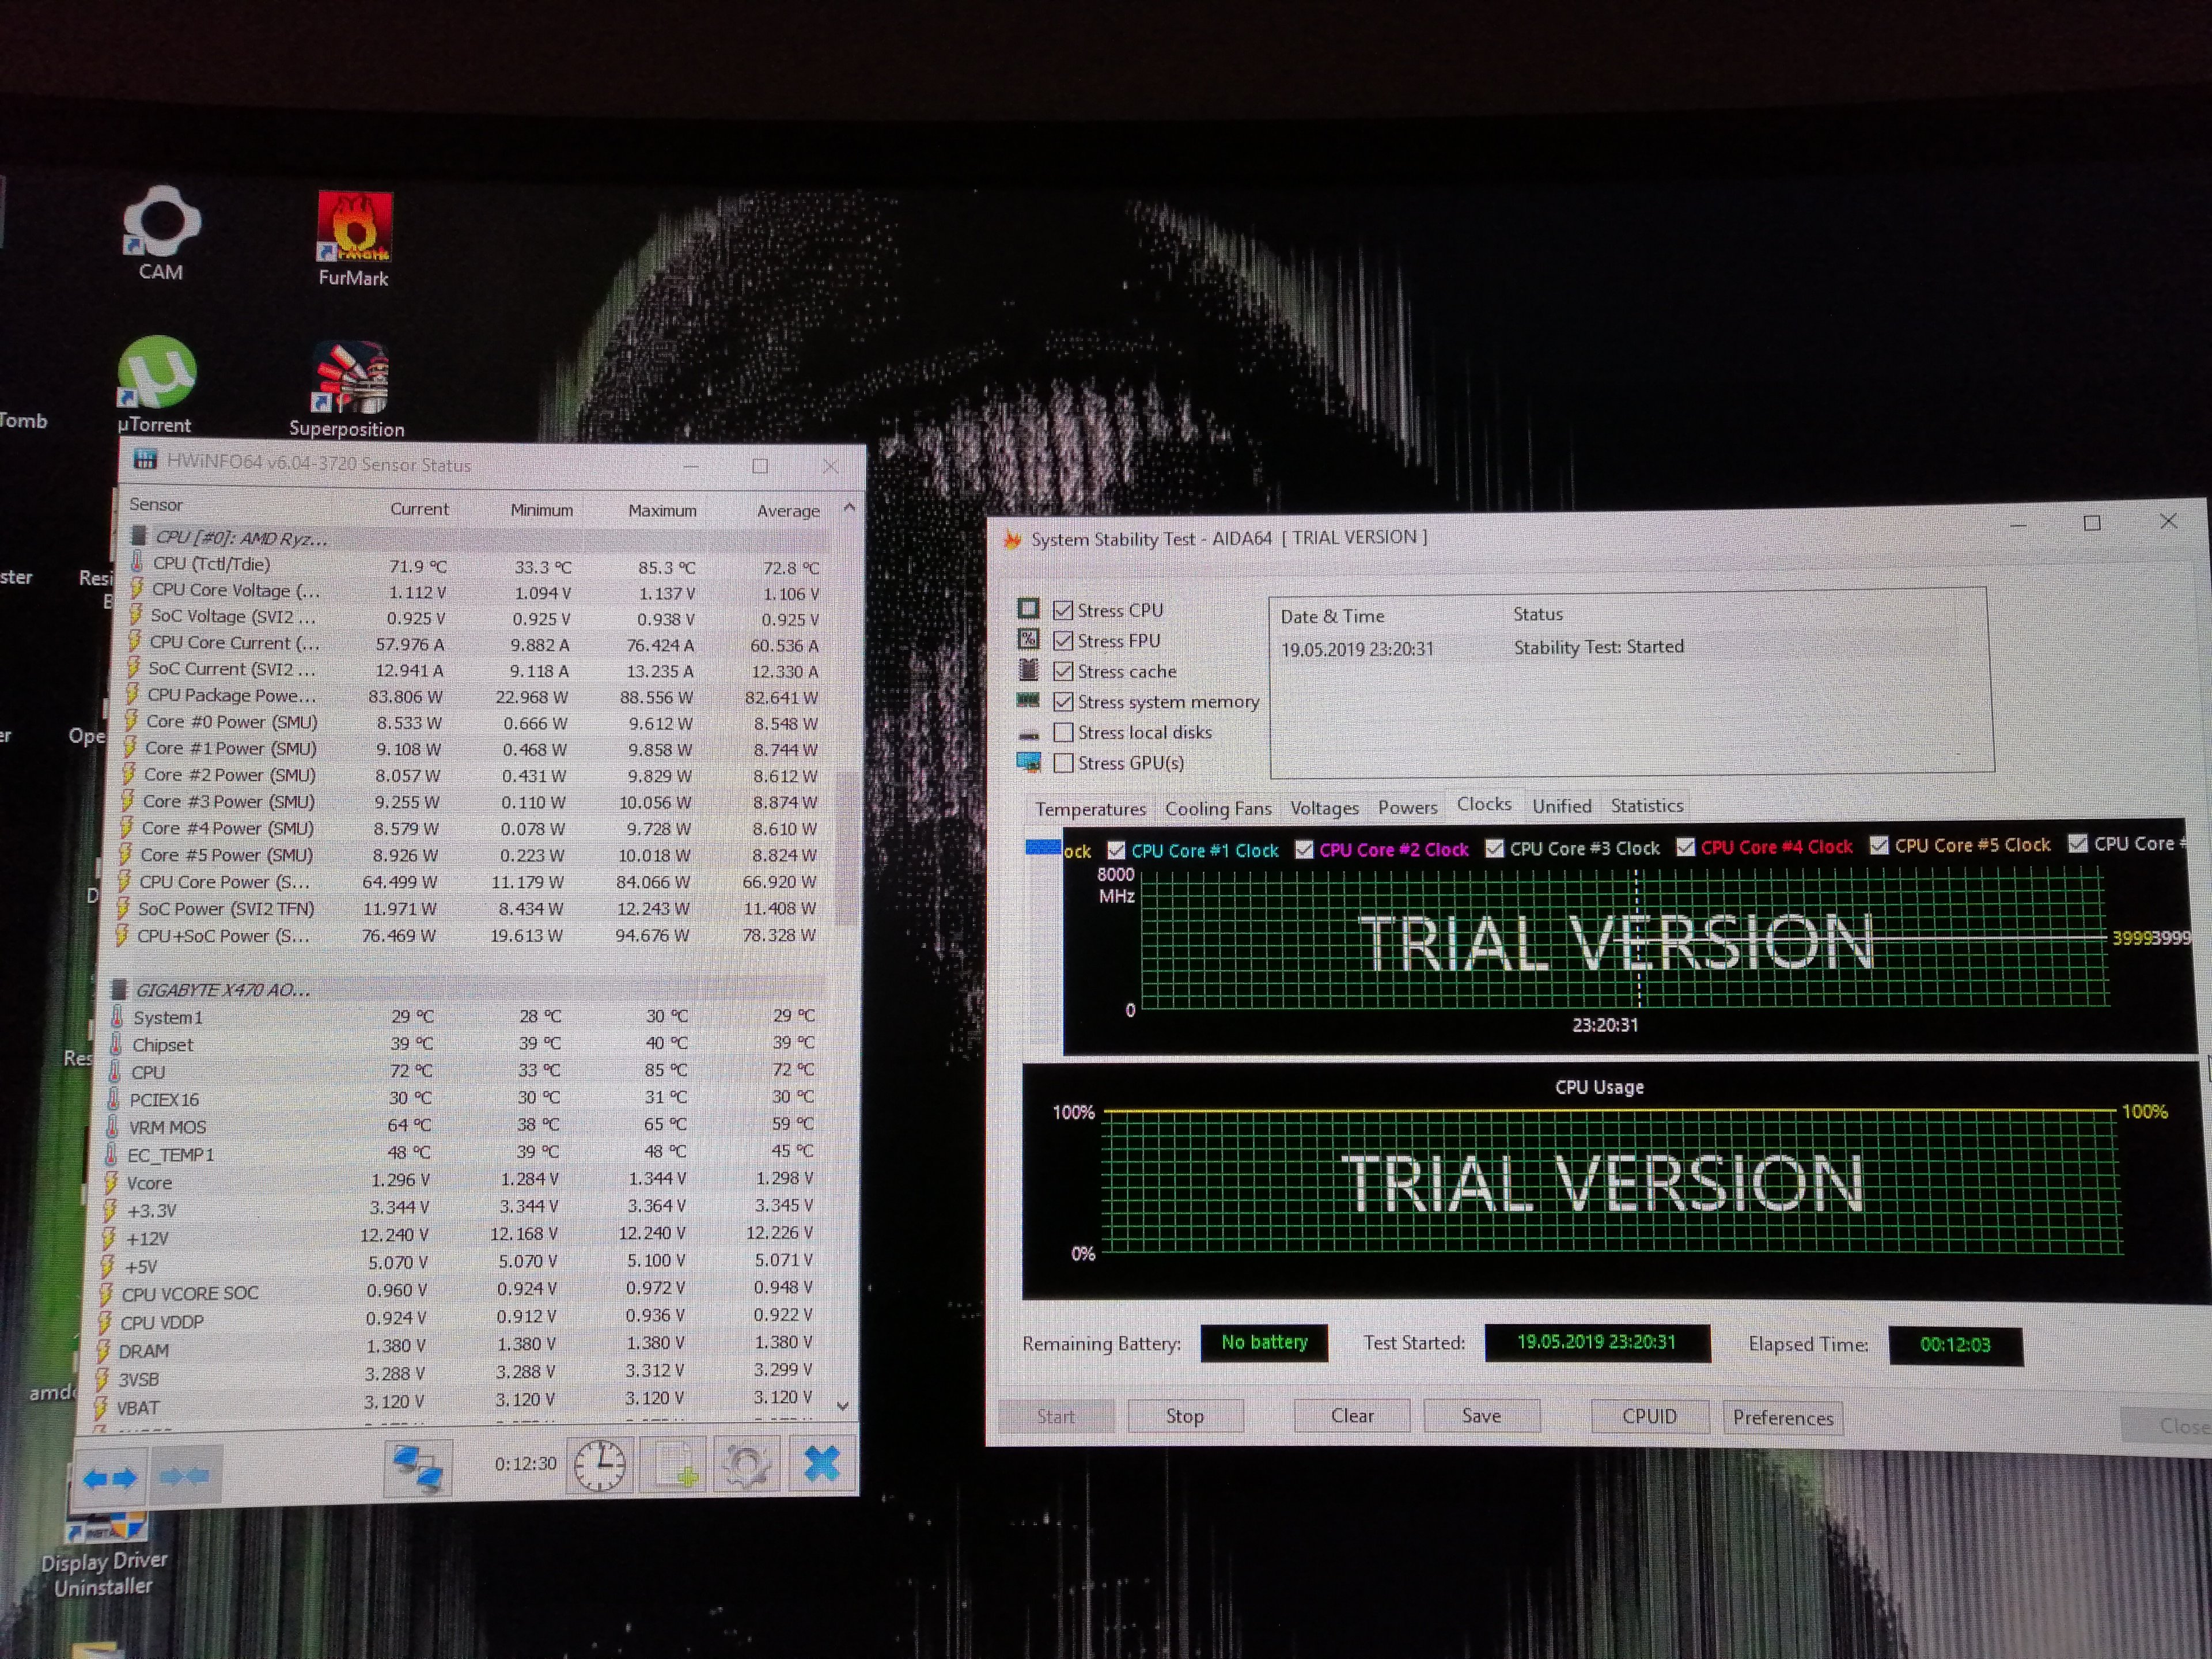The image size is (2212, 1659).
Task: Open AIDA64 Preferences
Action: pos(1783,1418)
